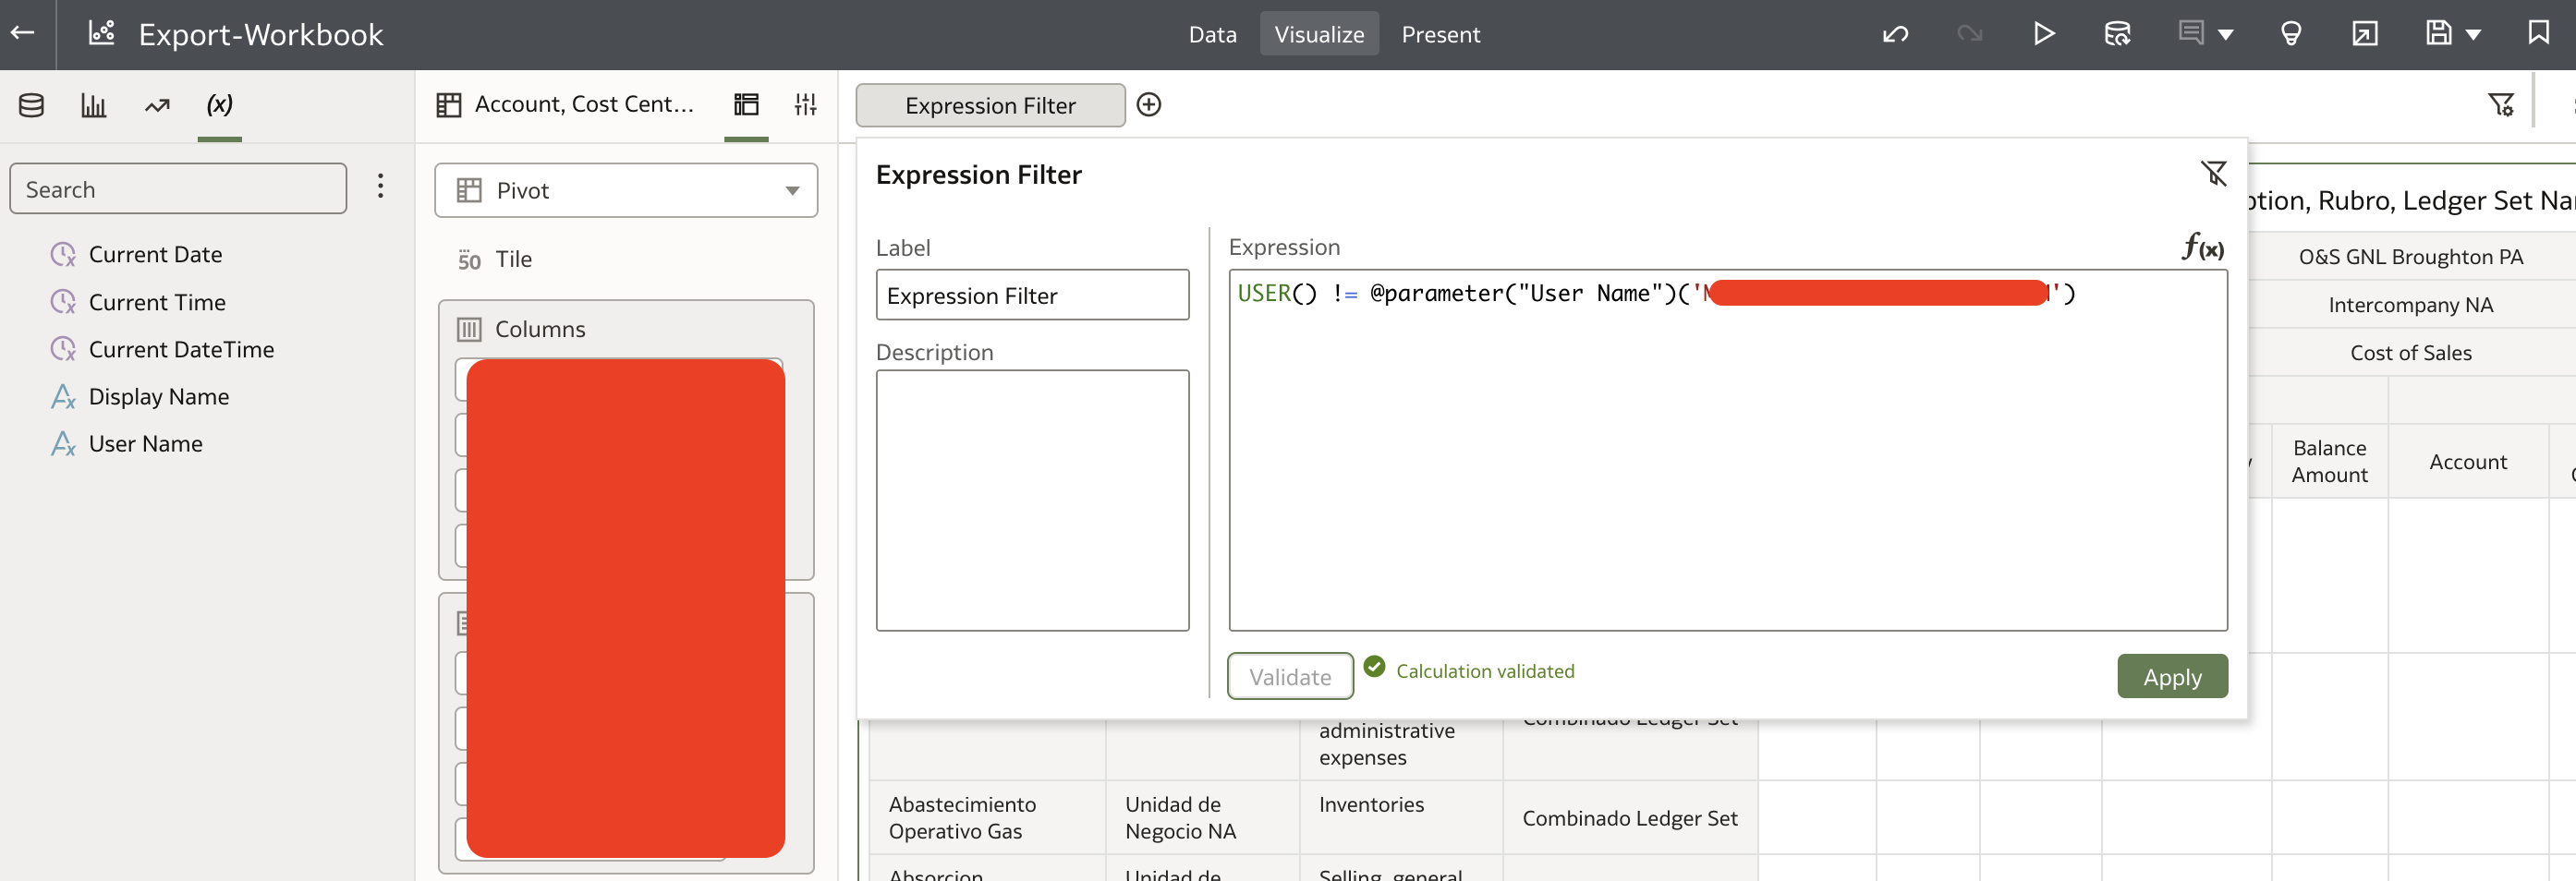Click the O&S GNL Broughton PA header cell

(x=2410, y=257)
